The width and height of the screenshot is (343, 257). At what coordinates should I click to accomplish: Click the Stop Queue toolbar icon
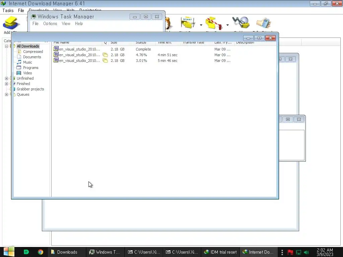[214, 23]
